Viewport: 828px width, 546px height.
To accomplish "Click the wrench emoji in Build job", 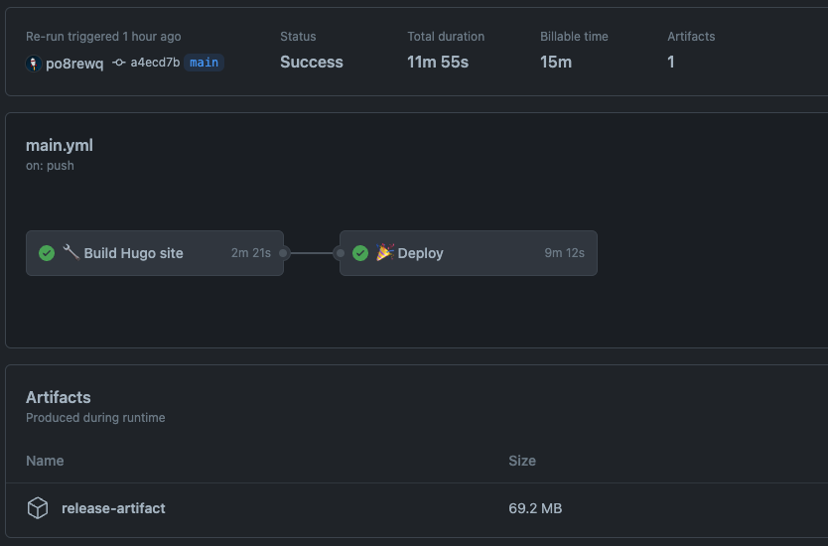I will click(x=71, y=252).
